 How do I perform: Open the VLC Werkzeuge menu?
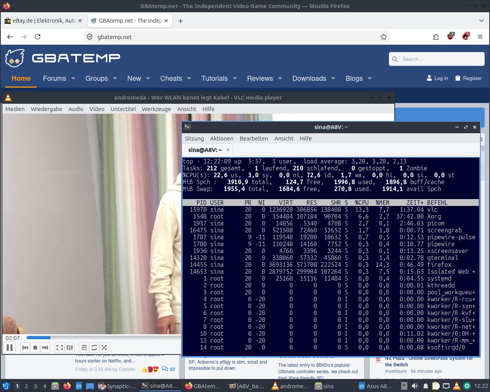coord(157,109)
